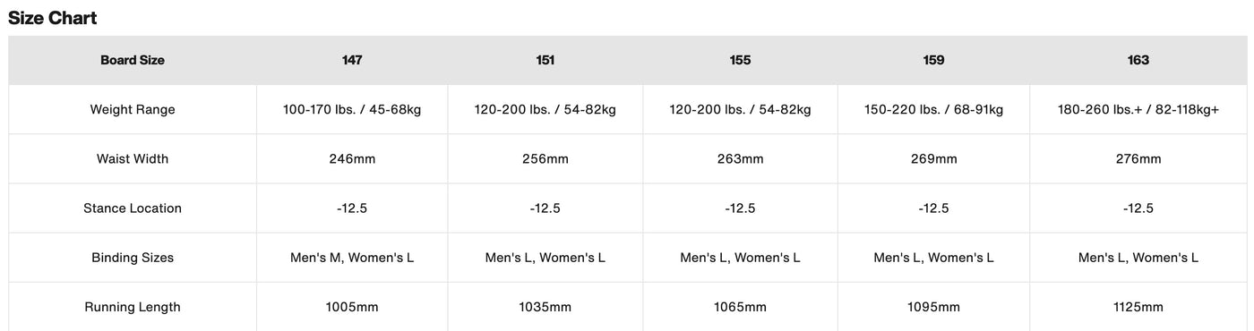Click the 180-260 lbs.+ / 82-118kg+ cell

coord(1138,109)
